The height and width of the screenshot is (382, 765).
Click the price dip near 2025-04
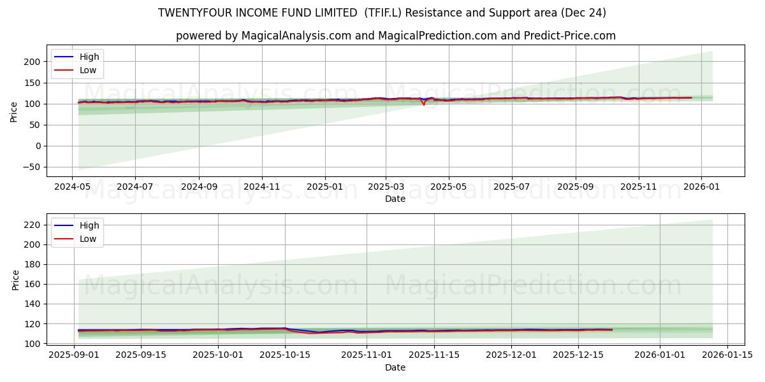coord(423,103)
